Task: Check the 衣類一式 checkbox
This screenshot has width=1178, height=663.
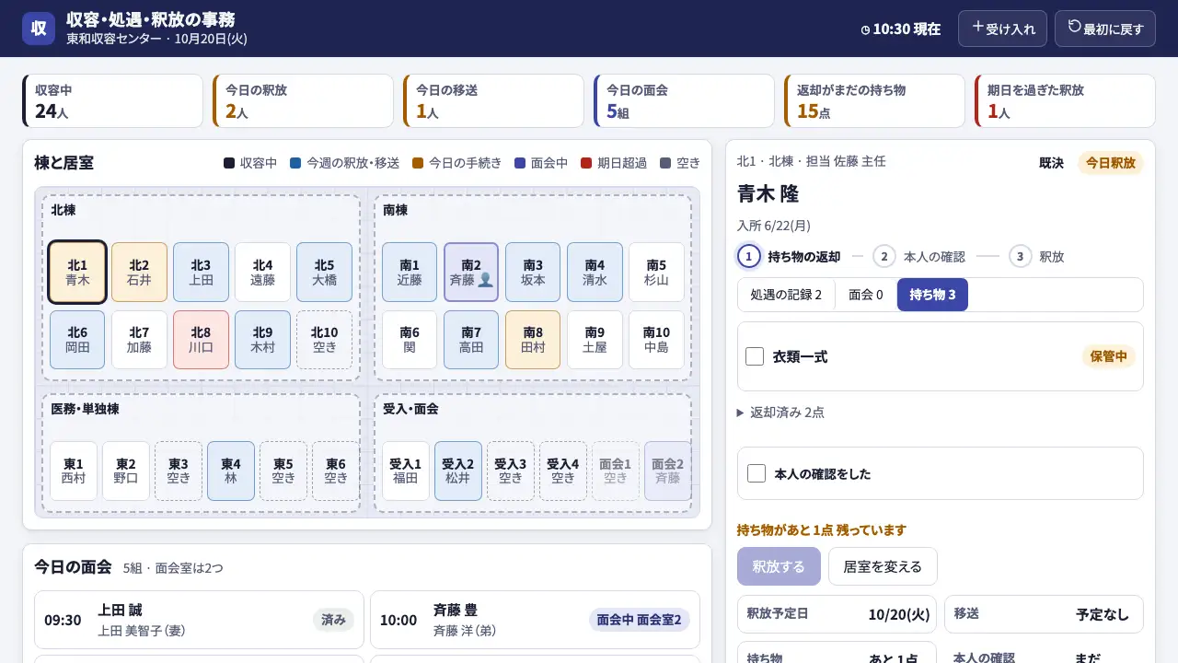Action: (x=755, y=356)
